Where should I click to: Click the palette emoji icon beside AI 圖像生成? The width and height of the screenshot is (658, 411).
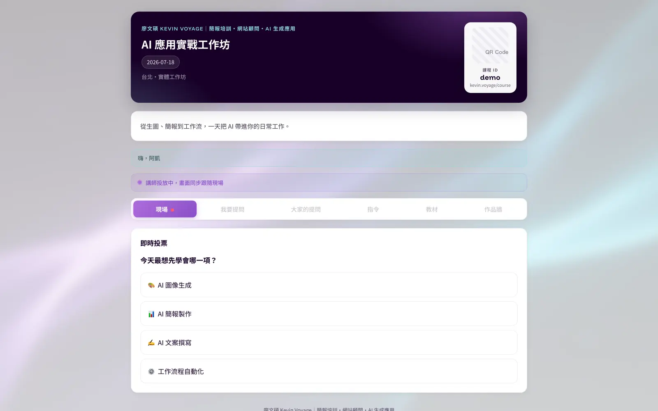(151, 285)
